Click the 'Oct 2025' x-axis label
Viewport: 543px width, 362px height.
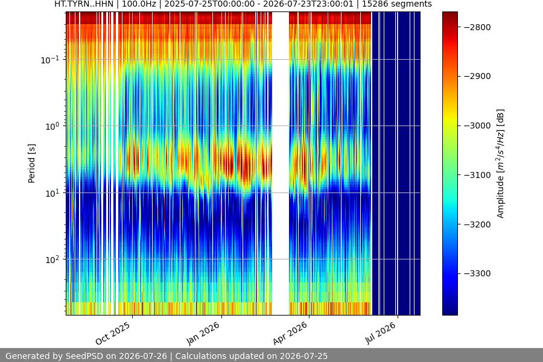pos(113,333)
